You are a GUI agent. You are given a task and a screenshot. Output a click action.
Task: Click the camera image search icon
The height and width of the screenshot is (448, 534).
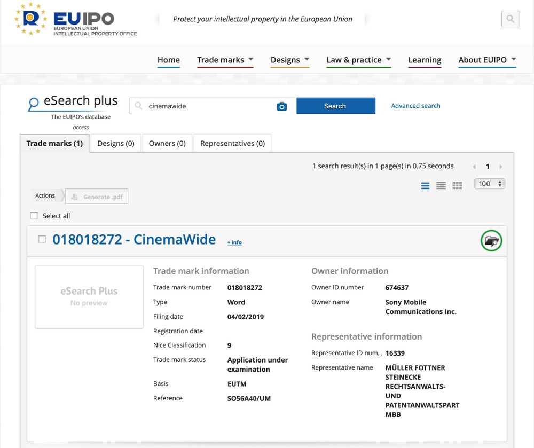click(281, 106)
